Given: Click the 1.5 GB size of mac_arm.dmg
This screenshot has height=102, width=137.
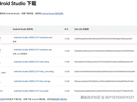Looking at the screenshot, I should [67, 71].
